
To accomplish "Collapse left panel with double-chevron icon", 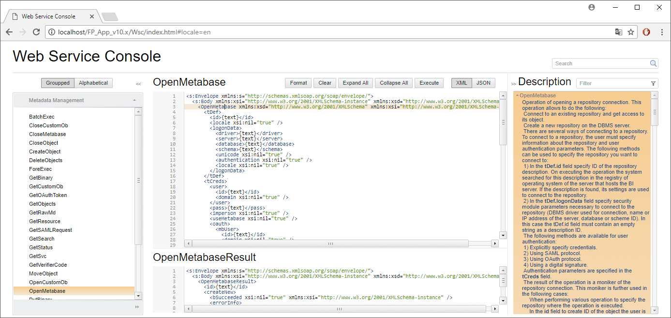I will 138,84.
